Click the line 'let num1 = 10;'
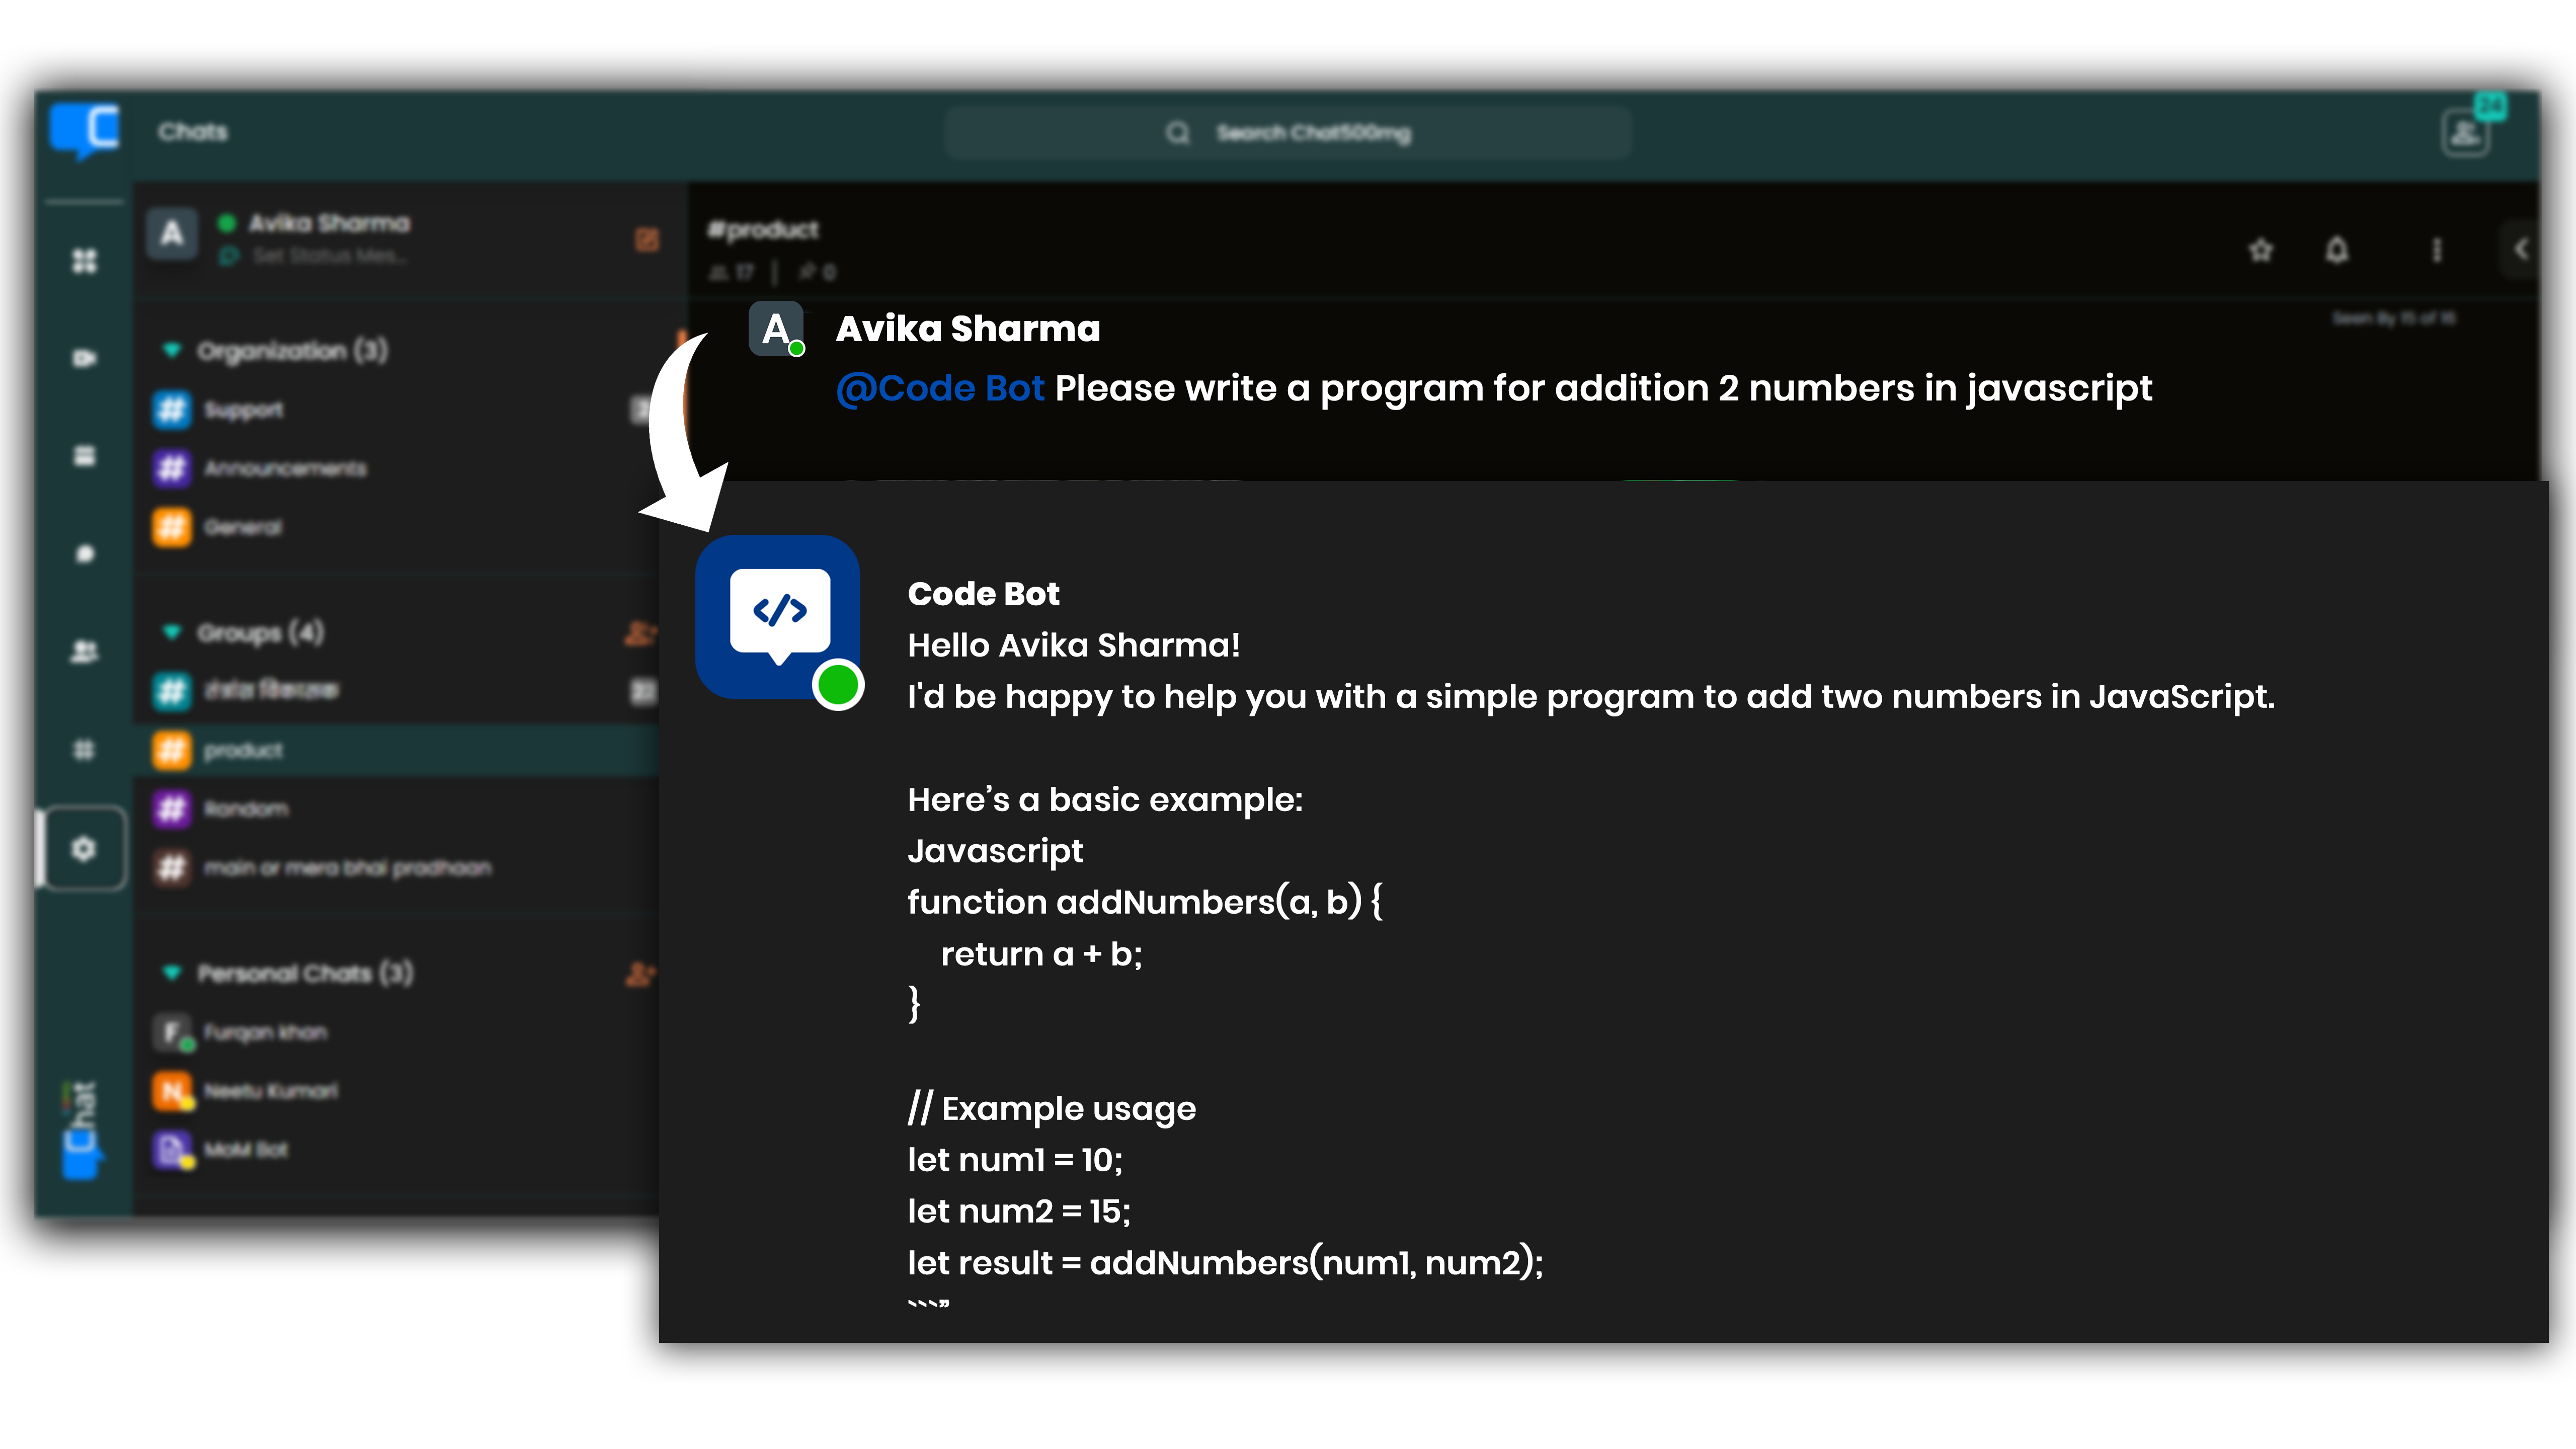The height and width of the screenshot is (1449, 2576). [x=1015, y=1160]
